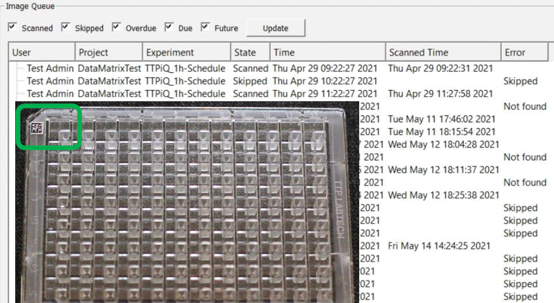Image resolution: width=554 pixels, height=303 pixels.
Task: Click the Update button
Action: (x=275, y=28)
